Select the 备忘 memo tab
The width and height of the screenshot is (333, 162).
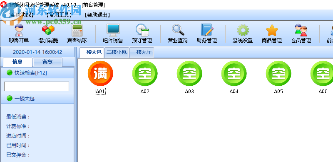47,62
